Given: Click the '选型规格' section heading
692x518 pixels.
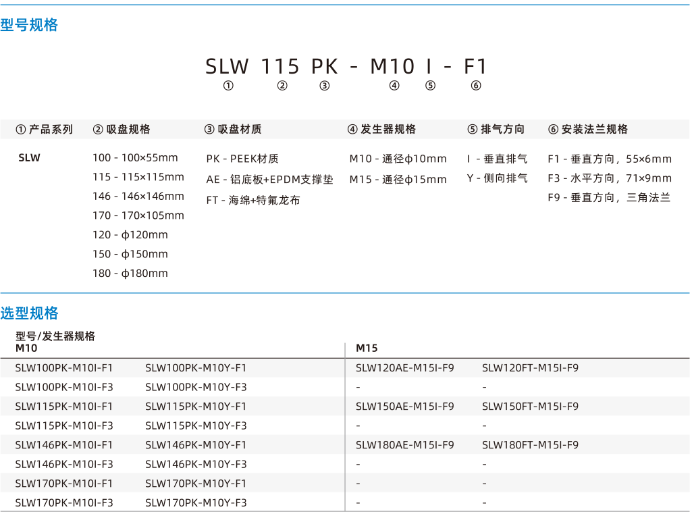Looking at the screenshot, I should [29, 313].
